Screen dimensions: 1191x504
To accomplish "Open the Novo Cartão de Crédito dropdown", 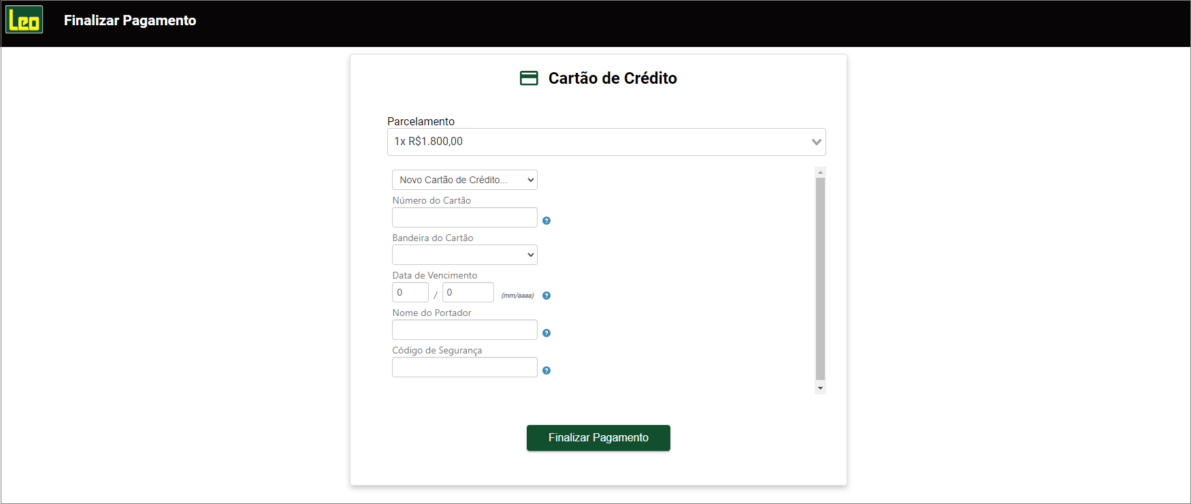I will pos(465,180).
